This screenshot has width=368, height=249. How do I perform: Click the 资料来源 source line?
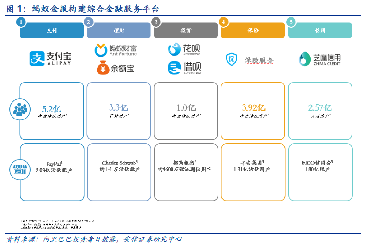pos(94,239)
